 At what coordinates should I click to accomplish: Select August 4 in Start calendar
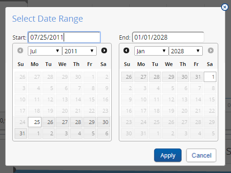[76, 133]
